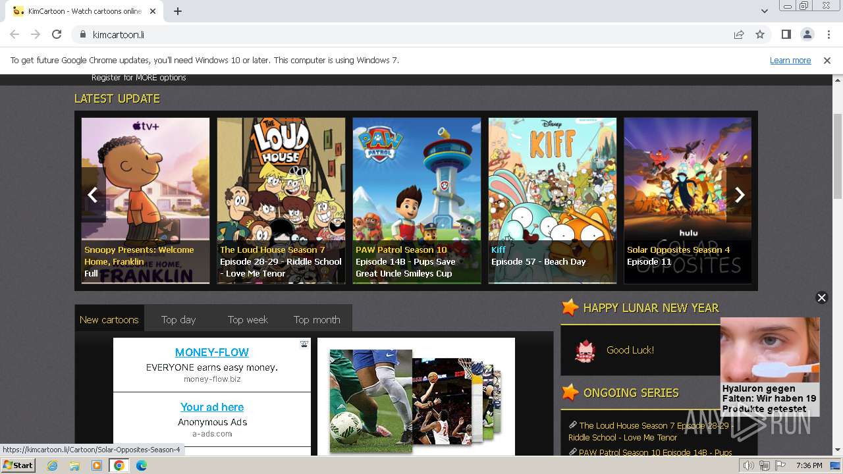843x474 pixels.
Task: Slide carousel to previous with left arrow
Action: coord(93,195)
